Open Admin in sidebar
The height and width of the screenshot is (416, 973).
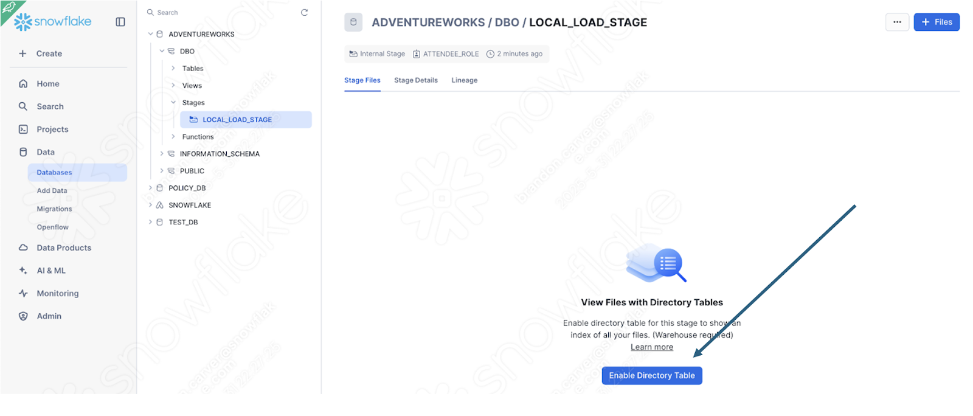[x=49, y=316]
